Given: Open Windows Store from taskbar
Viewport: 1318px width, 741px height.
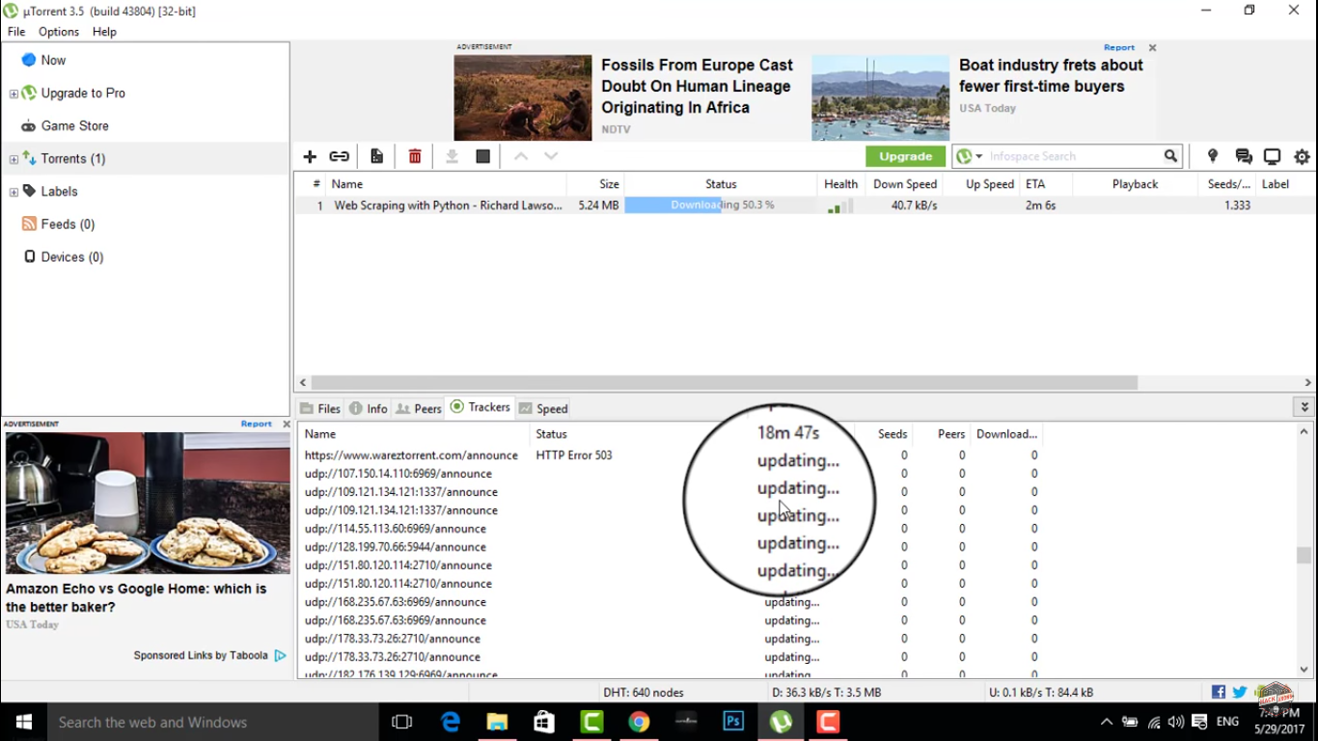Looking at the screenshot, I should pyautogui.click(x=544, y=722).
